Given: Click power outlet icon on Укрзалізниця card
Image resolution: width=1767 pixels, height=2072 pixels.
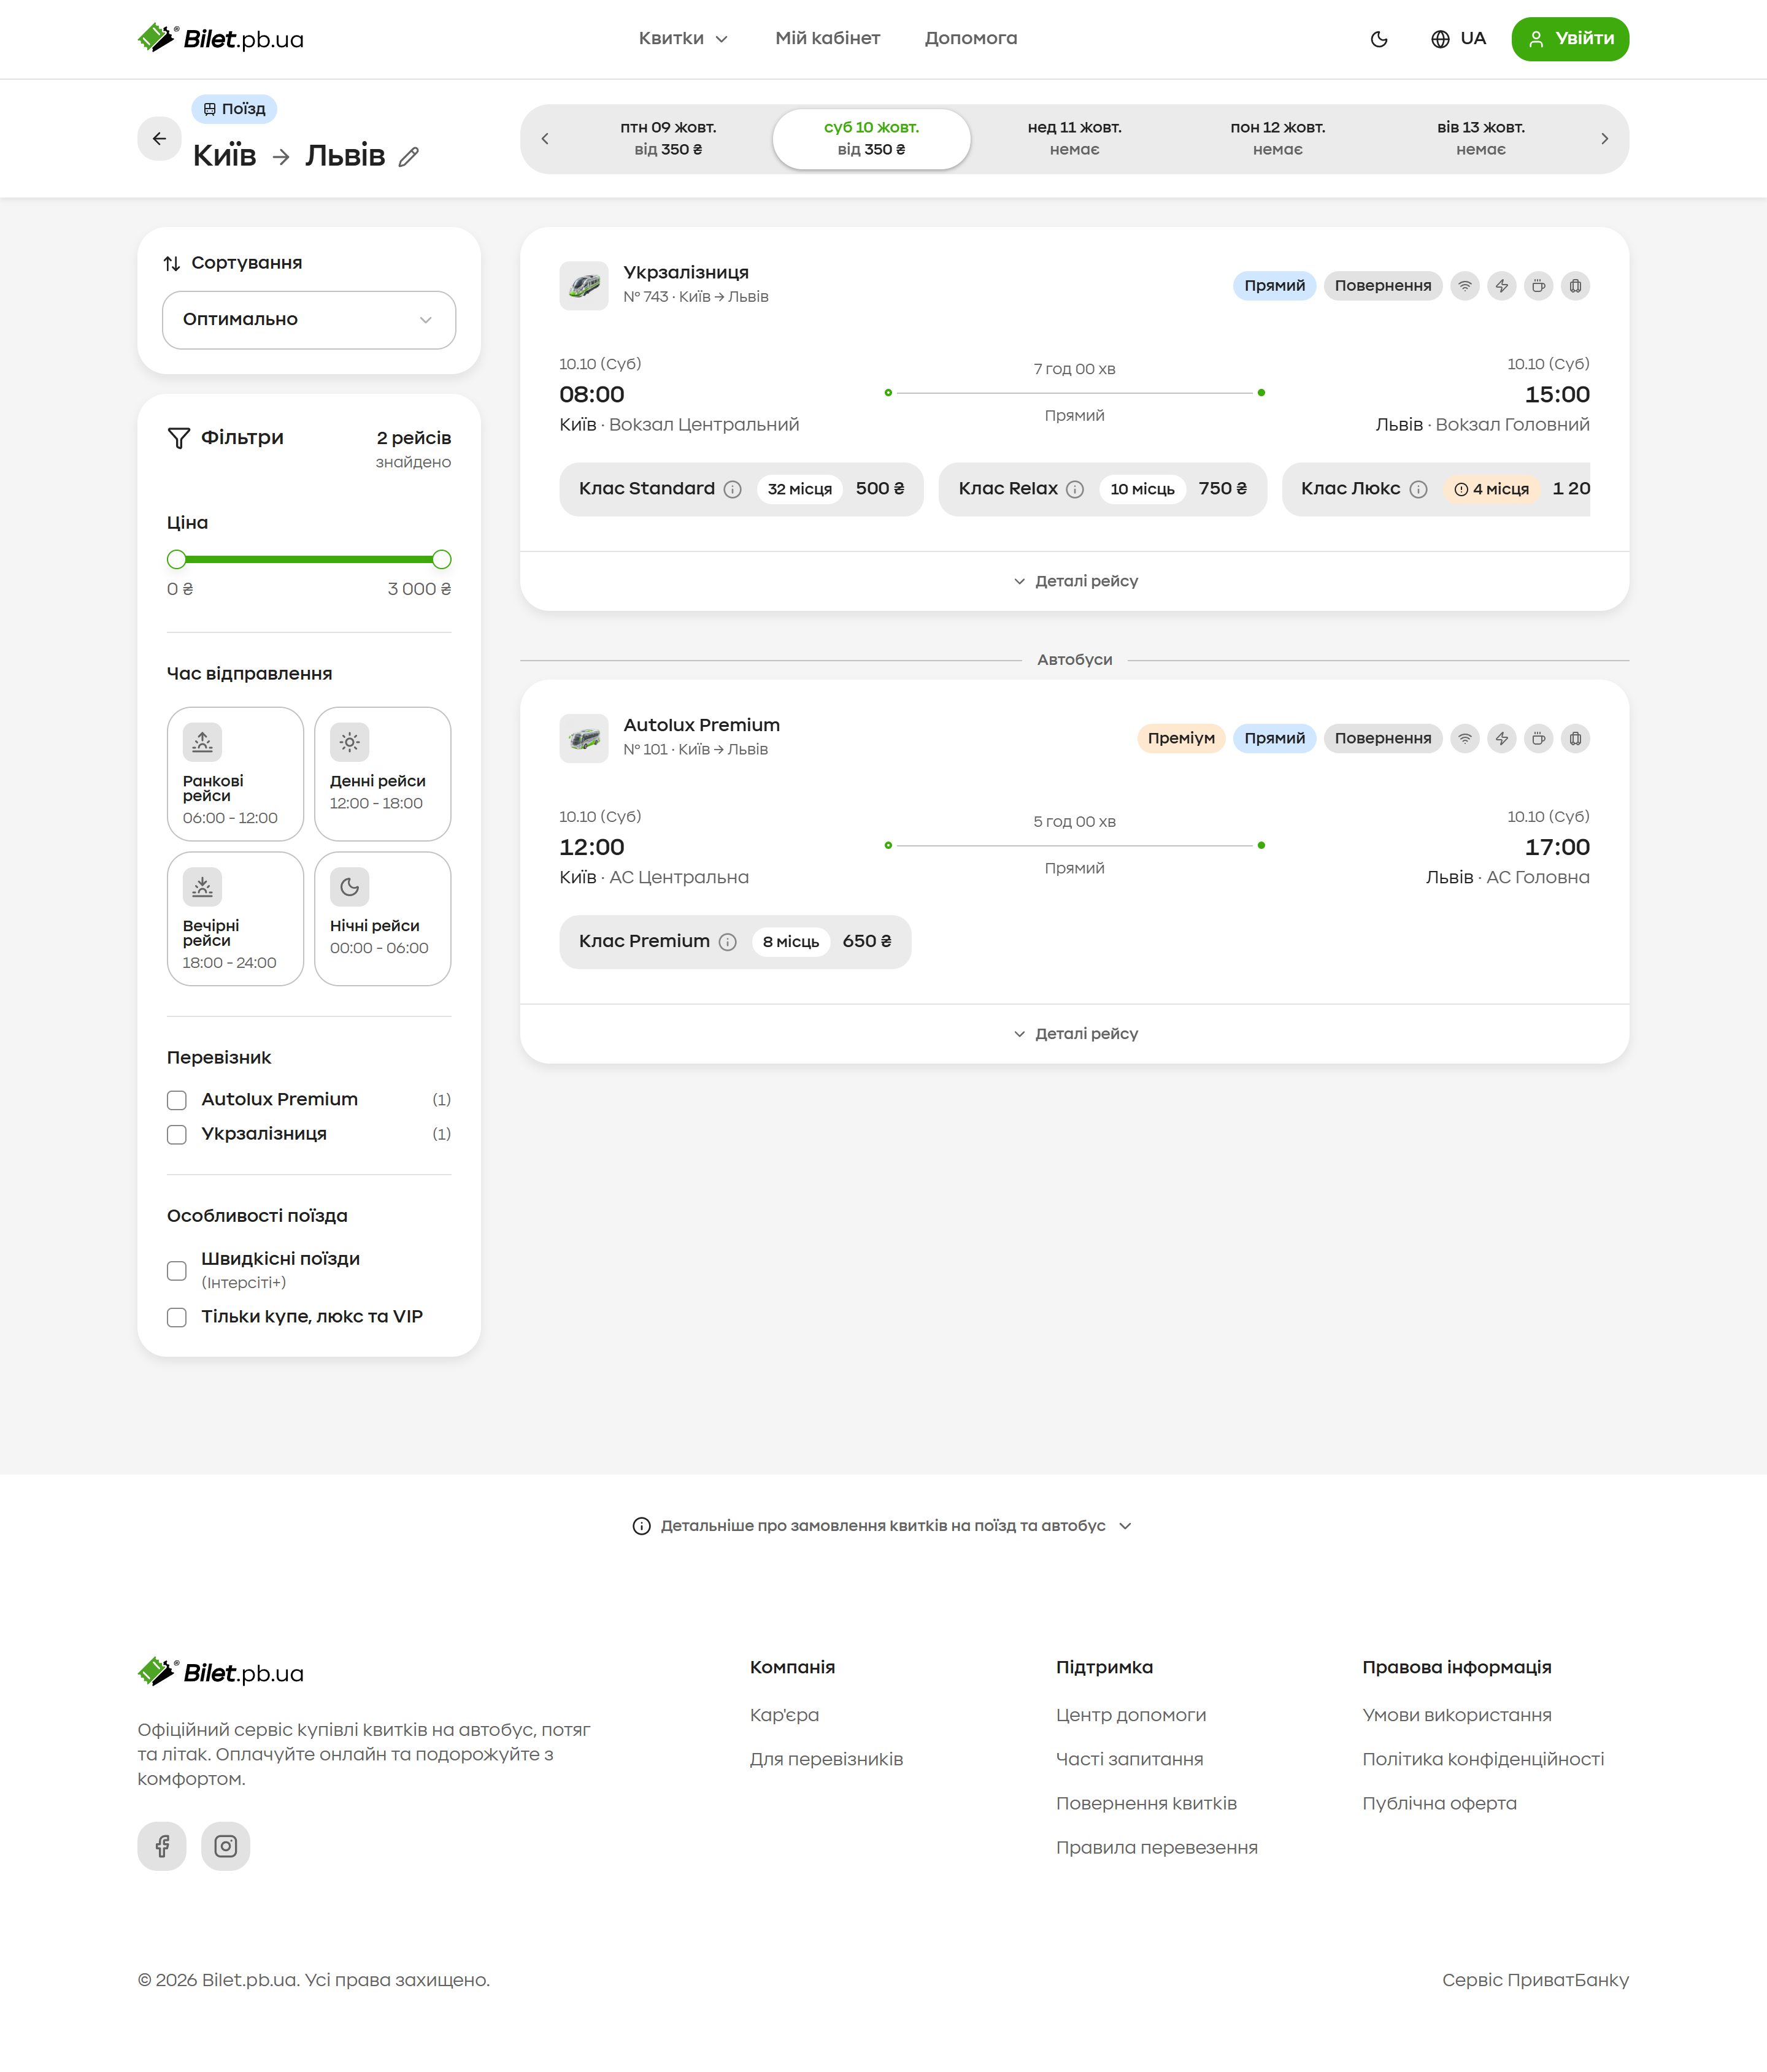Looking at the screenshot, I should click(x=1502, y=286).
